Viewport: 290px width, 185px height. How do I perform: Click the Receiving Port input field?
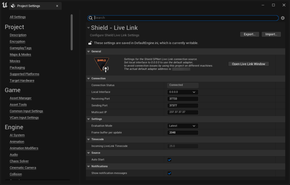[x=183, y=99]
